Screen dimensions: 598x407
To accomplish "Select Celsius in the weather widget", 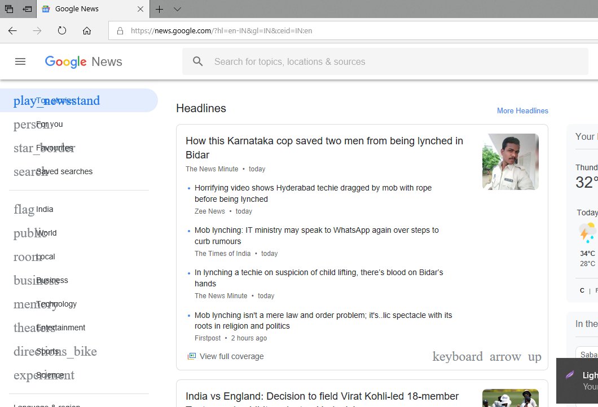I will pos(582,290).
